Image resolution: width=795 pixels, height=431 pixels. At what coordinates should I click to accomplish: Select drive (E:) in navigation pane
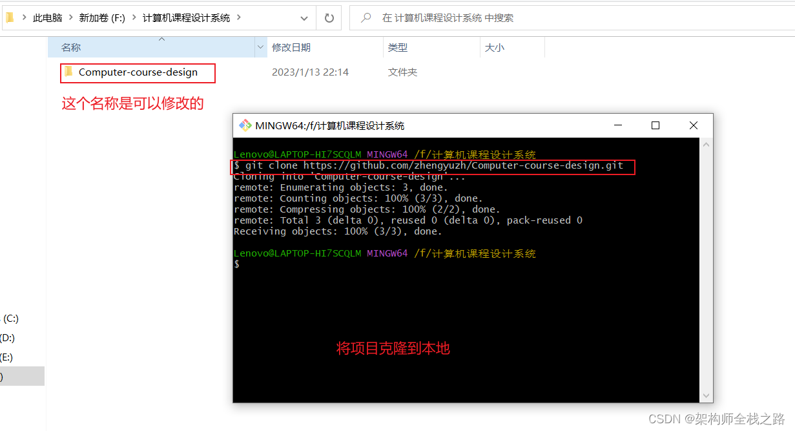[6, 357]
